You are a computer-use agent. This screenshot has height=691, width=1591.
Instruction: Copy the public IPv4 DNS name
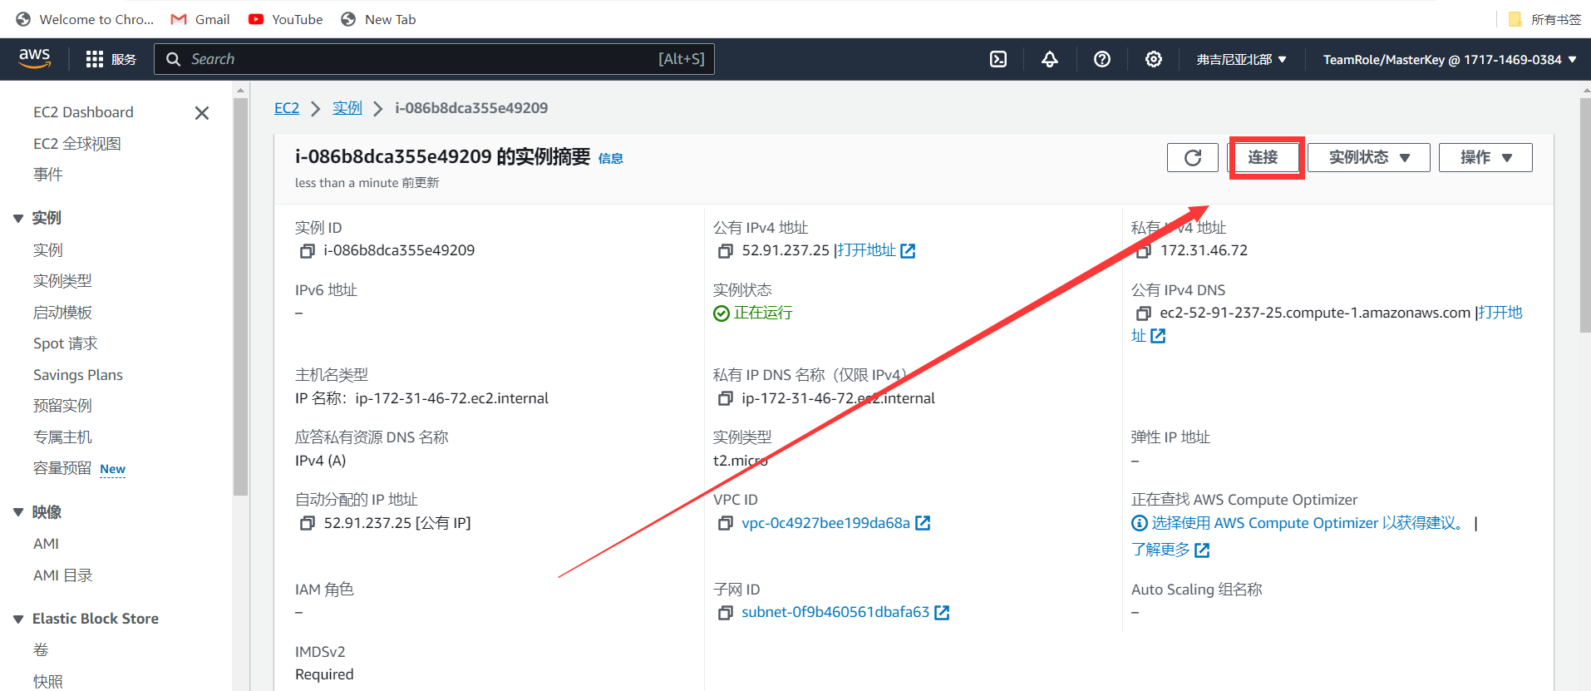coord(1144,313)
